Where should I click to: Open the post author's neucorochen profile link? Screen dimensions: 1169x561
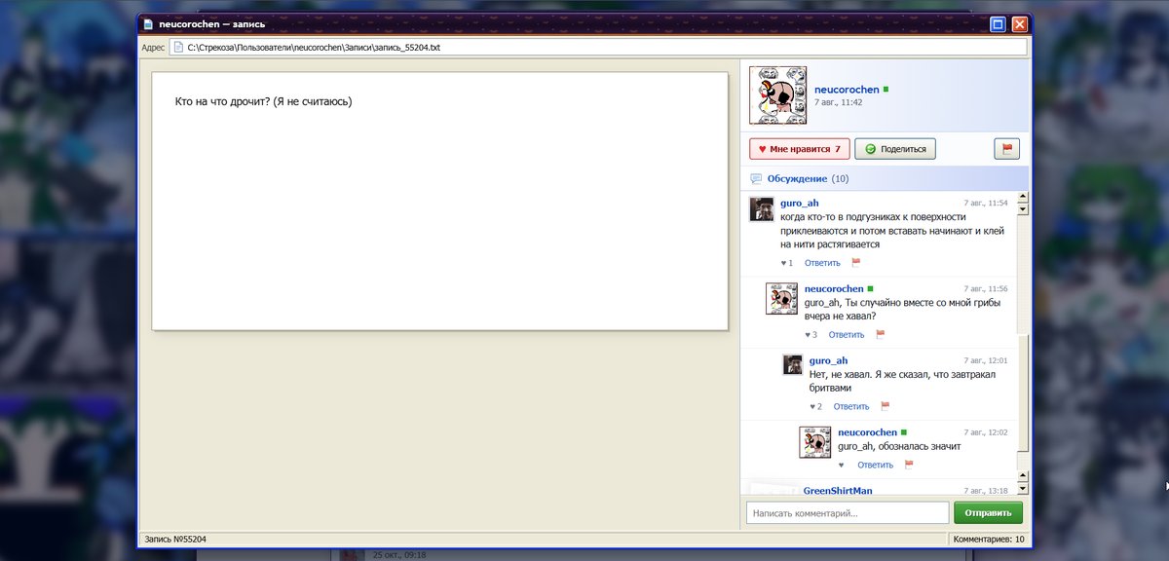click(x=847, y=90)
